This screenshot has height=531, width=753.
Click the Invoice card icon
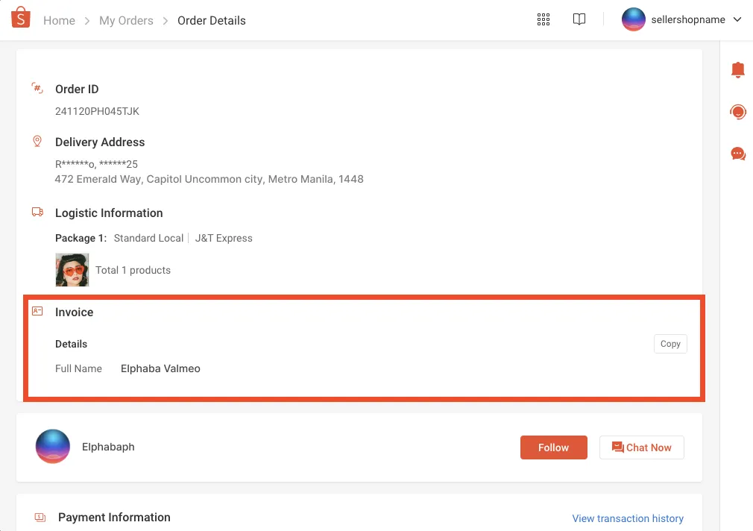(x=37, y=312)
